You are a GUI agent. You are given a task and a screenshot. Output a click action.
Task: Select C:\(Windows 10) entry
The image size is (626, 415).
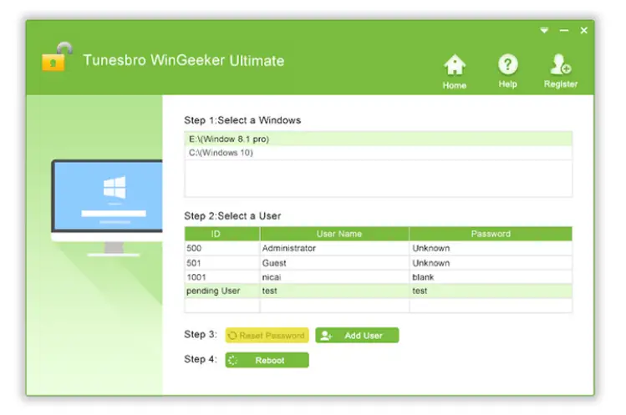[378, 153]
